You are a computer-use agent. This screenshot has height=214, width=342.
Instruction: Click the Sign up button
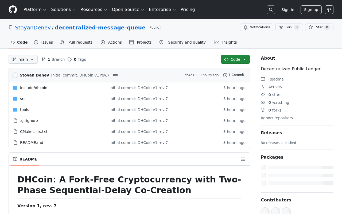(x=311, y=10)
